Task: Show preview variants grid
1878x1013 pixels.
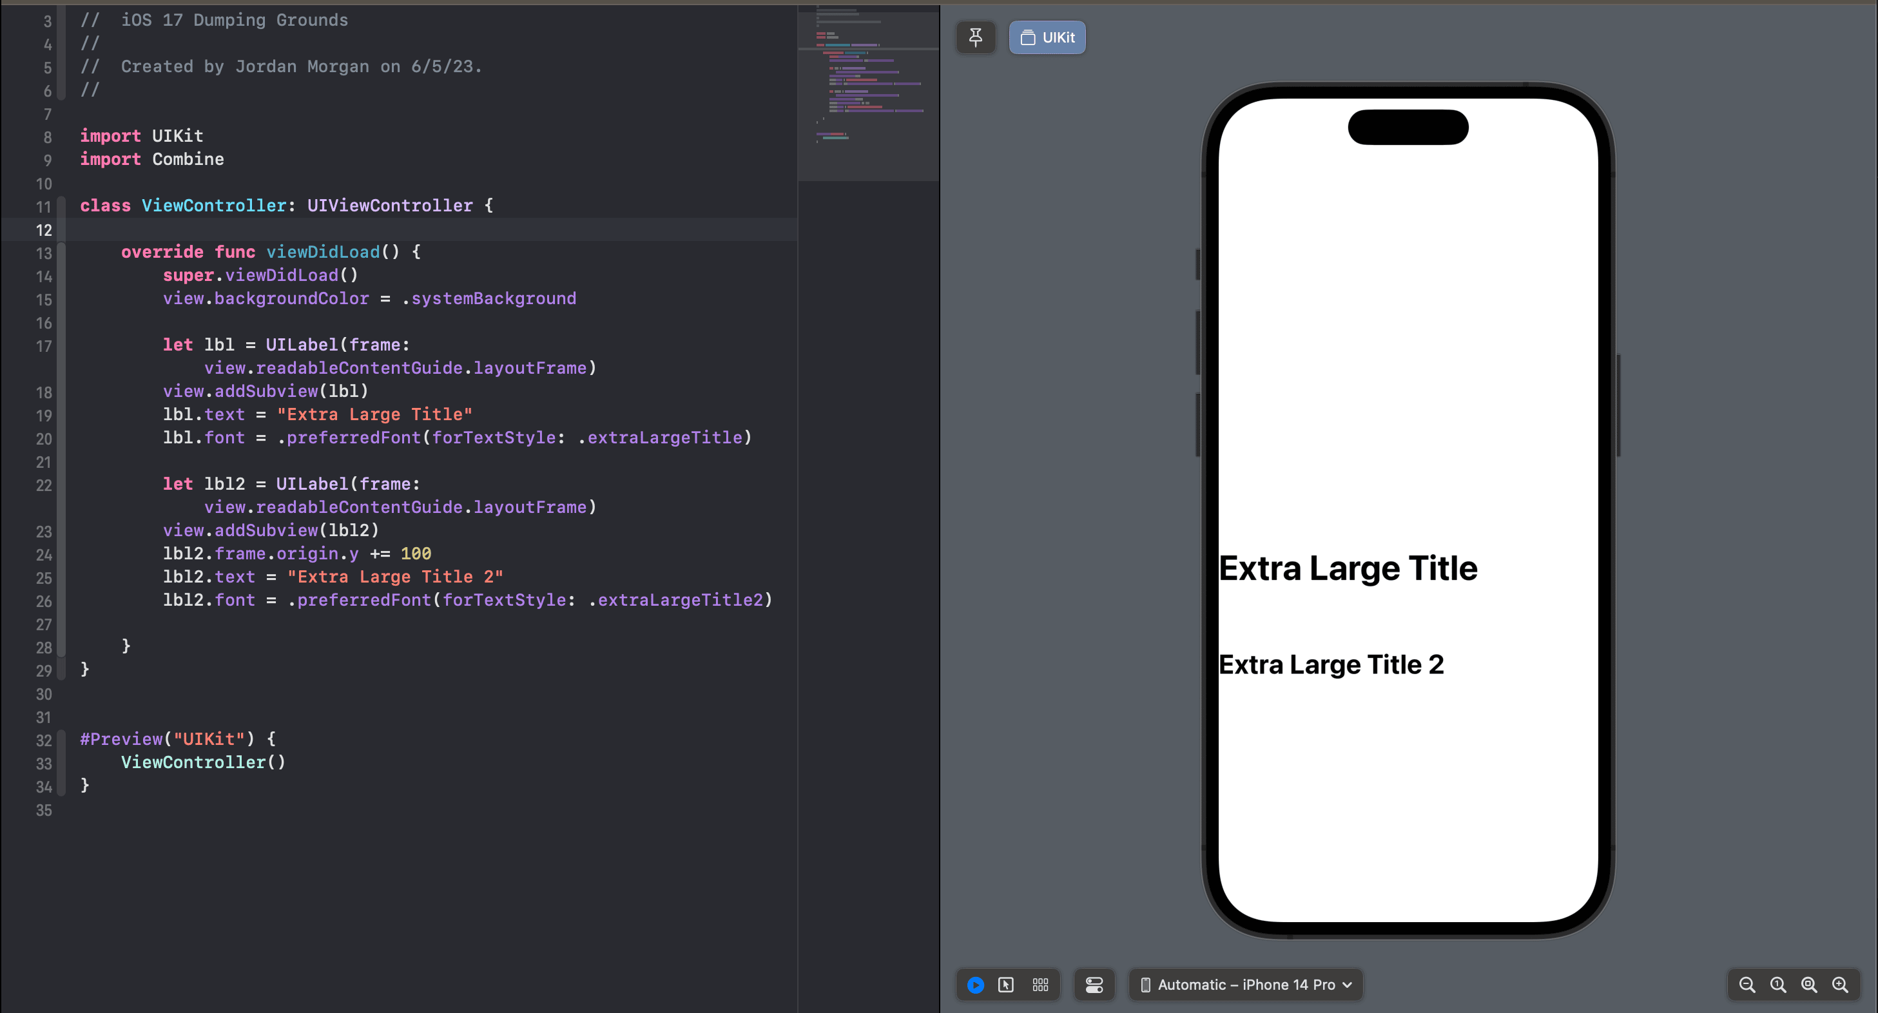Action: [1040, 985]
